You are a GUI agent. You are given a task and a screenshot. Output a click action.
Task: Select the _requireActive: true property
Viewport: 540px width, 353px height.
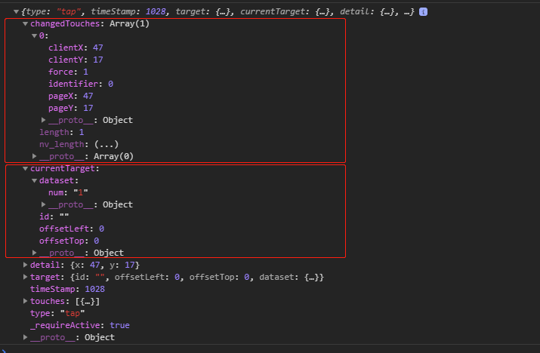pyautogui.click(x=80, y=325)
